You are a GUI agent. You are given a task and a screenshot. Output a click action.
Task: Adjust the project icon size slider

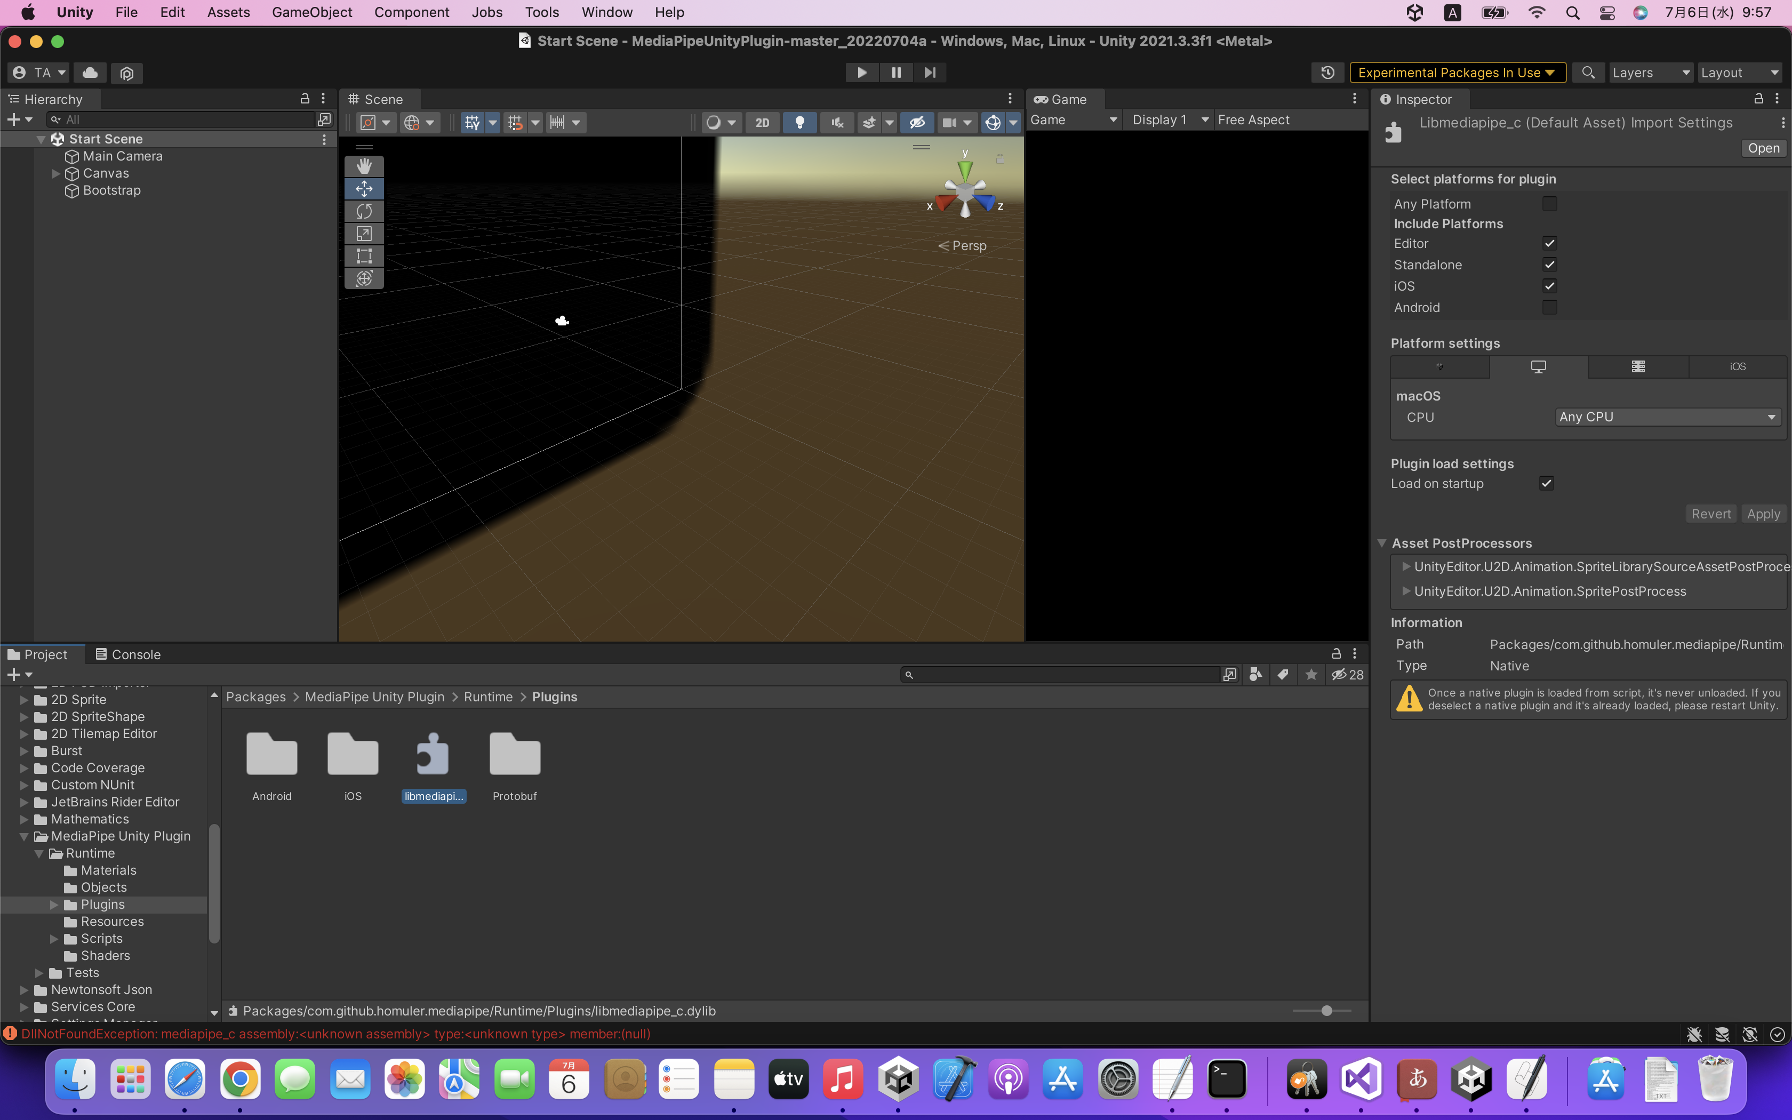[x=1326, y=1010]
